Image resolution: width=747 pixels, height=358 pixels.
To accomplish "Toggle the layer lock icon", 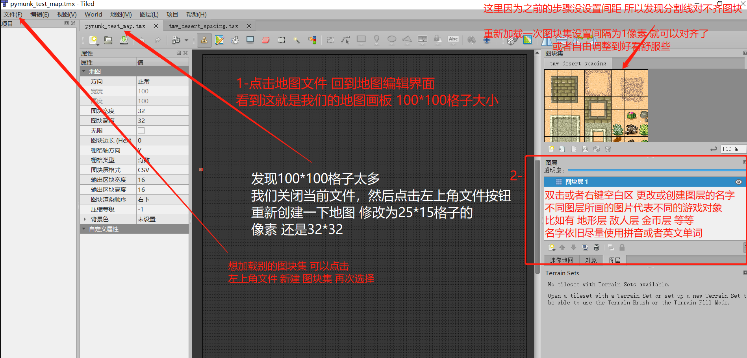I will [x=622, y=247].
